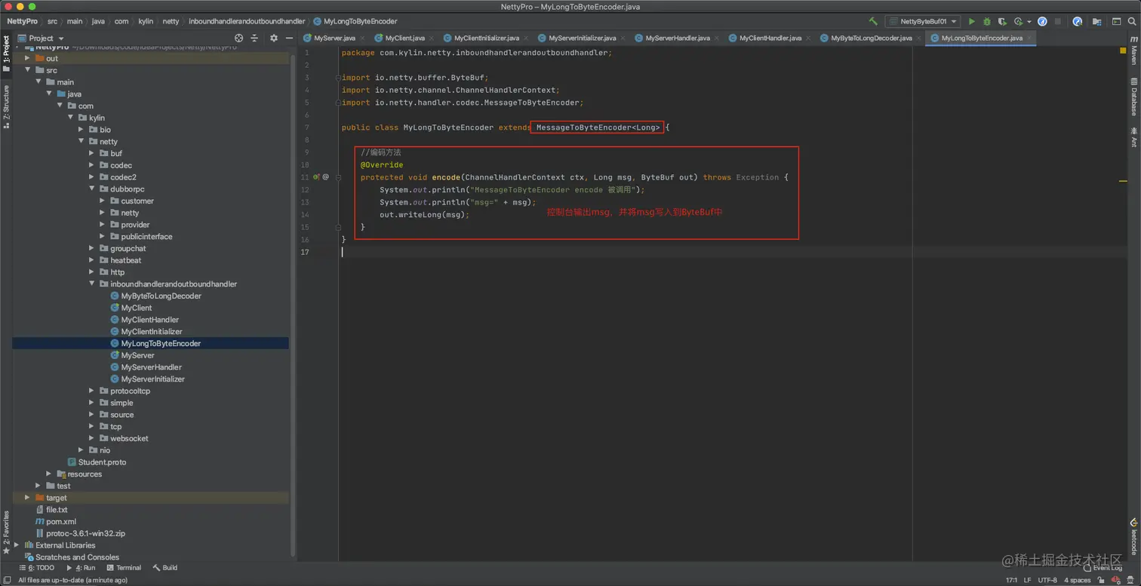Viewport: 1141px width, 586px height.
Task: Open Project panel settings gear
Action: [274, 38]
